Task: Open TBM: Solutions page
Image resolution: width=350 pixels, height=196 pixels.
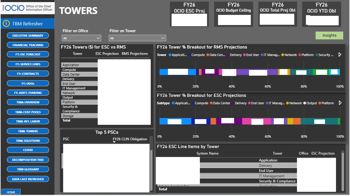Action: 28,141
